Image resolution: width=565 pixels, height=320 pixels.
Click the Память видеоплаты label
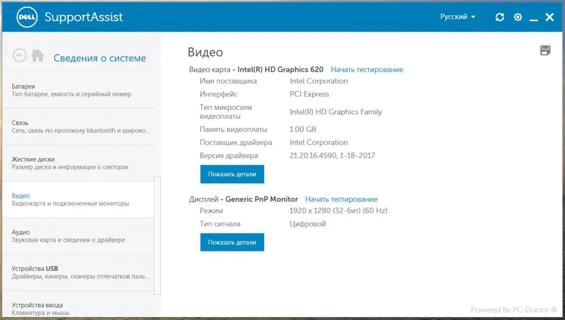[x=233, y=129]
